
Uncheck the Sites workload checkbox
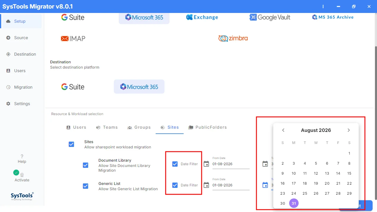pos(71,144)
